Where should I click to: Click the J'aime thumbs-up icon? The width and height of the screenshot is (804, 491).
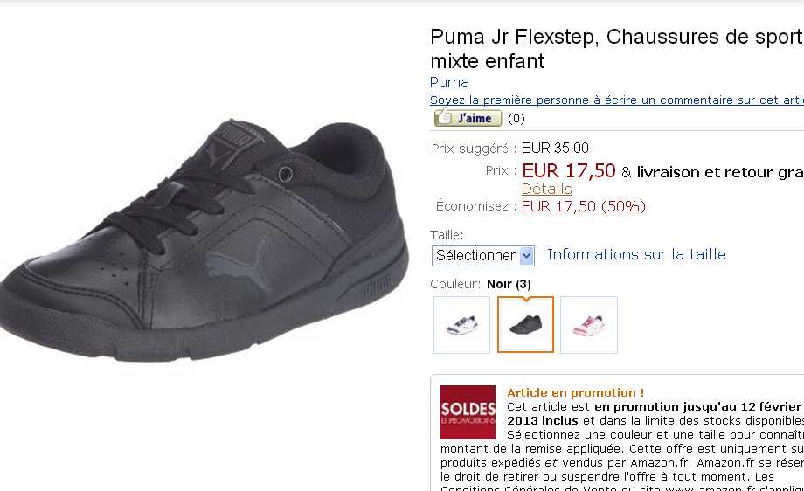[444, 117]
